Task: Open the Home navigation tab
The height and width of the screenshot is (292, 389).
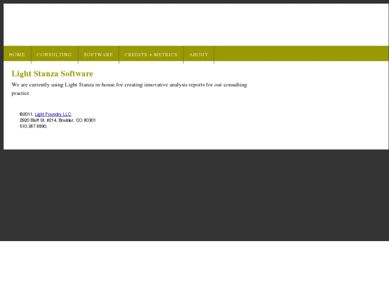Action: pos(17,55)
